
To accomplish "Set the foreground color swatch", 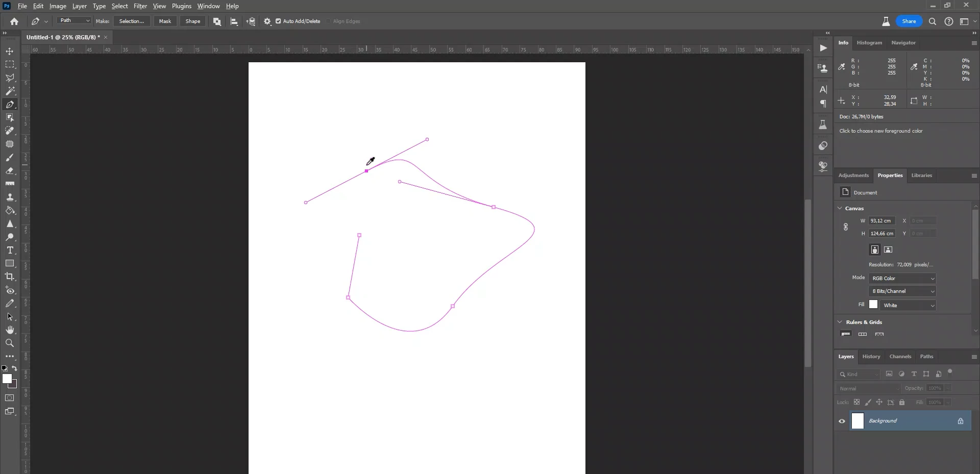I will point(7,379).
